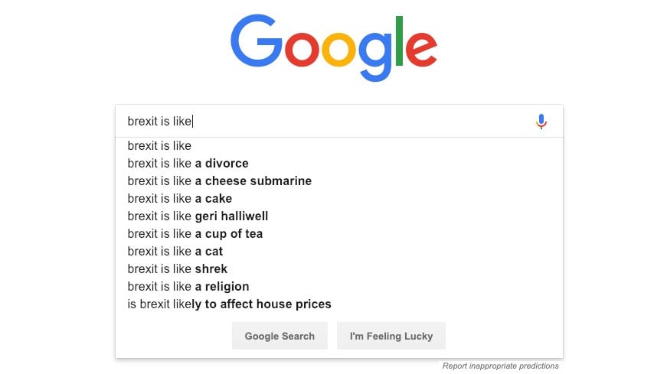Viewport: 667px width, 374px height.
Task: Choose suggestion 'brexit is like a divorce'
Action: pos(339,163)
